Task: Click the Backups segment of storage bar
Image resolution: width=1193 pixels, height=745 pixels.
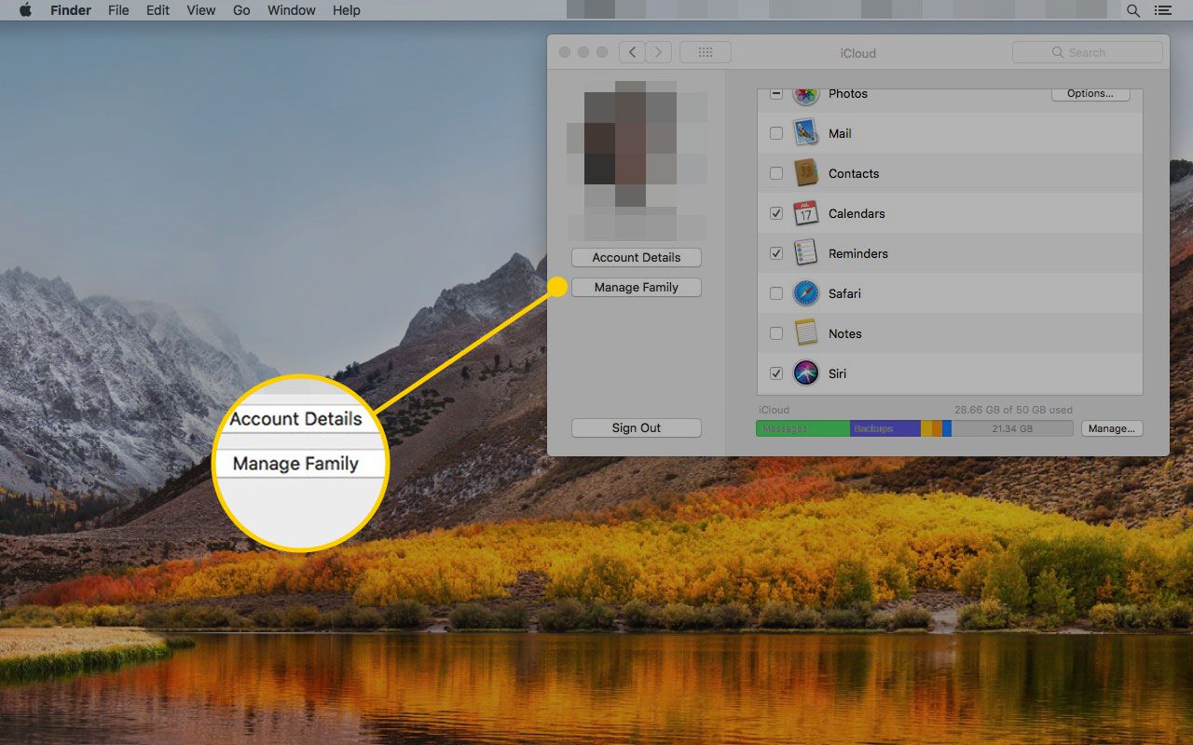Action: (885, 428)
